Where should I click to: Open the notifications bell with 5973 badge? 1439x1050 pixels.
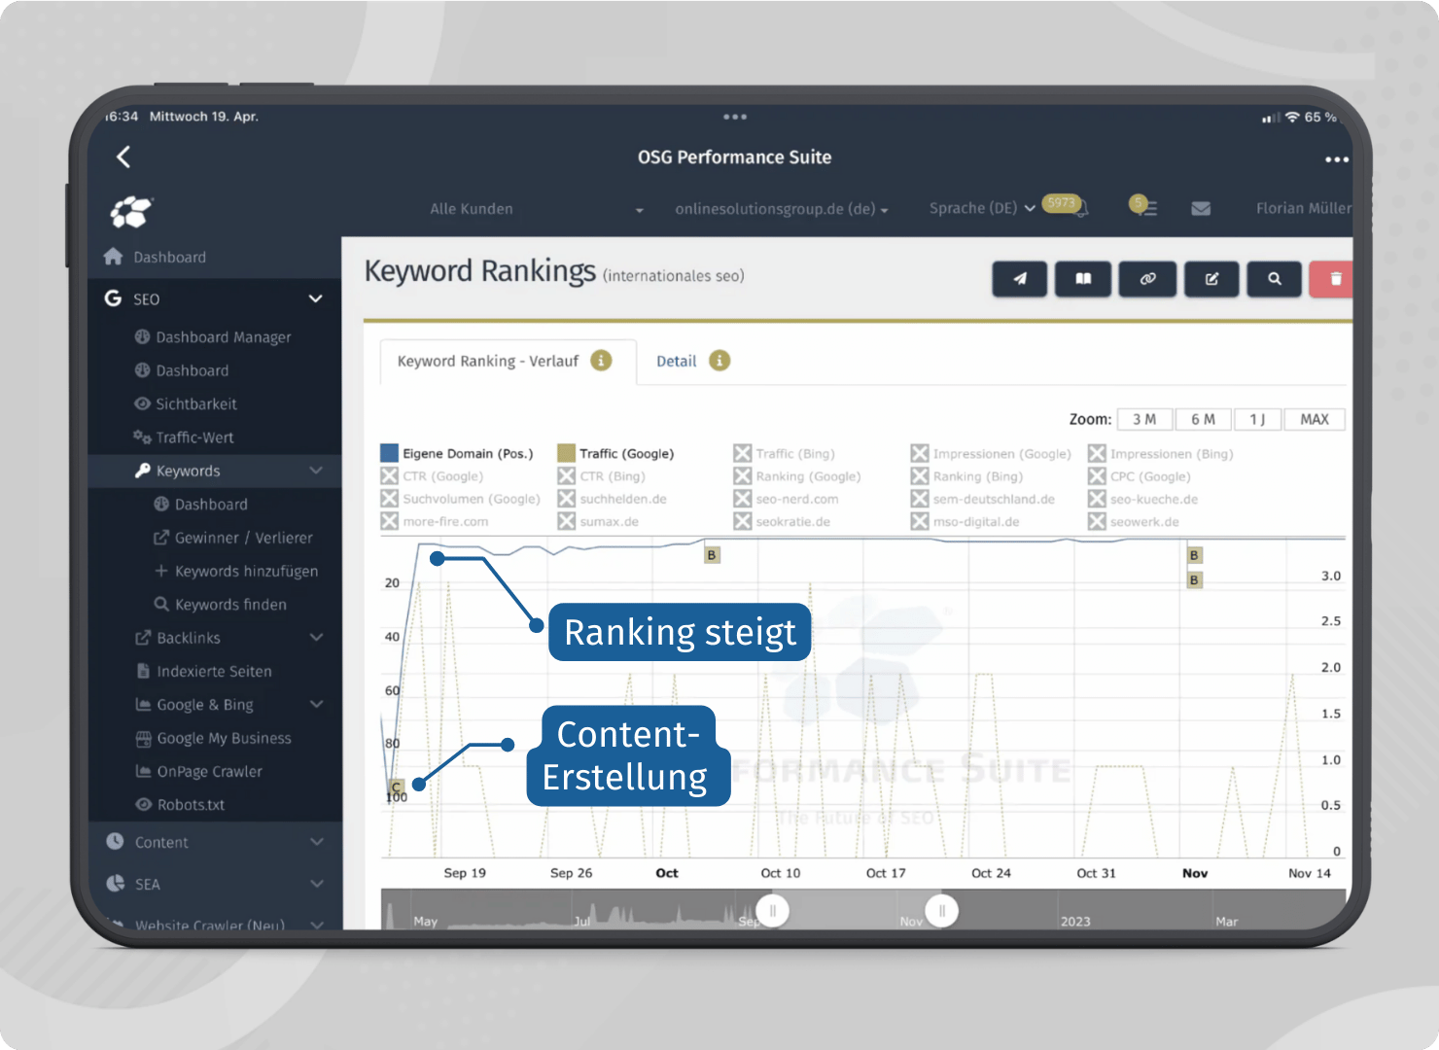pyautogui.click(x=1080, y=208)
